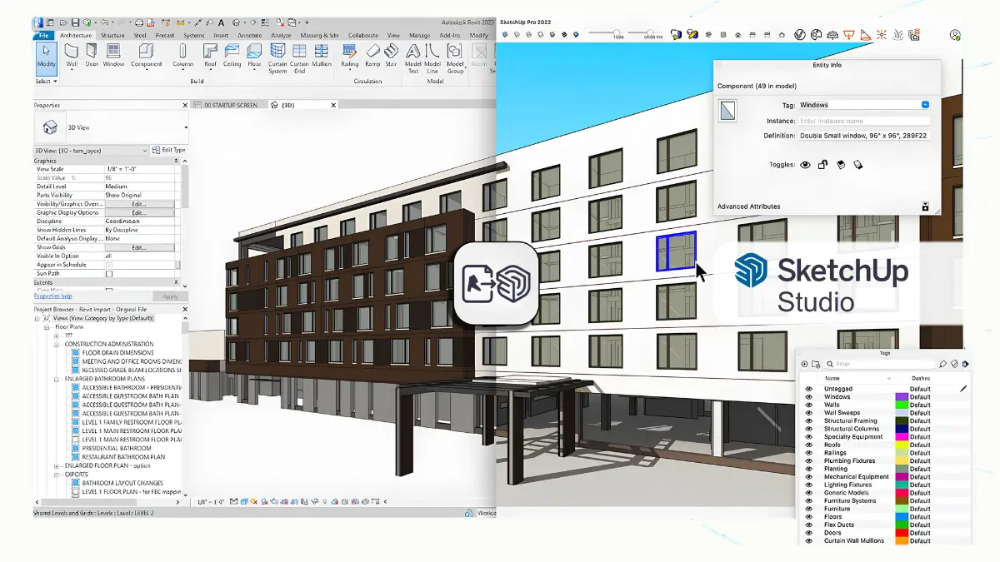The height and width of the screenshot is (562, 1000).
Task: Click the Filter search field in Tags
Action: [x=880, y=364]
